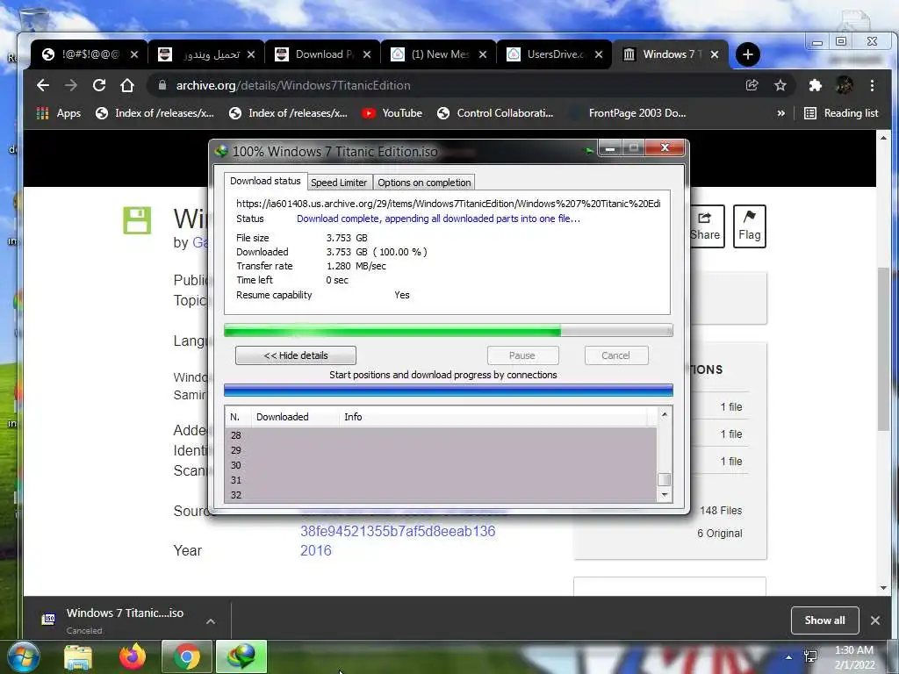Viewport: 899px width, 674px height.
Task: Open a new tab with the plus button
Action: (x=747, y=54)
